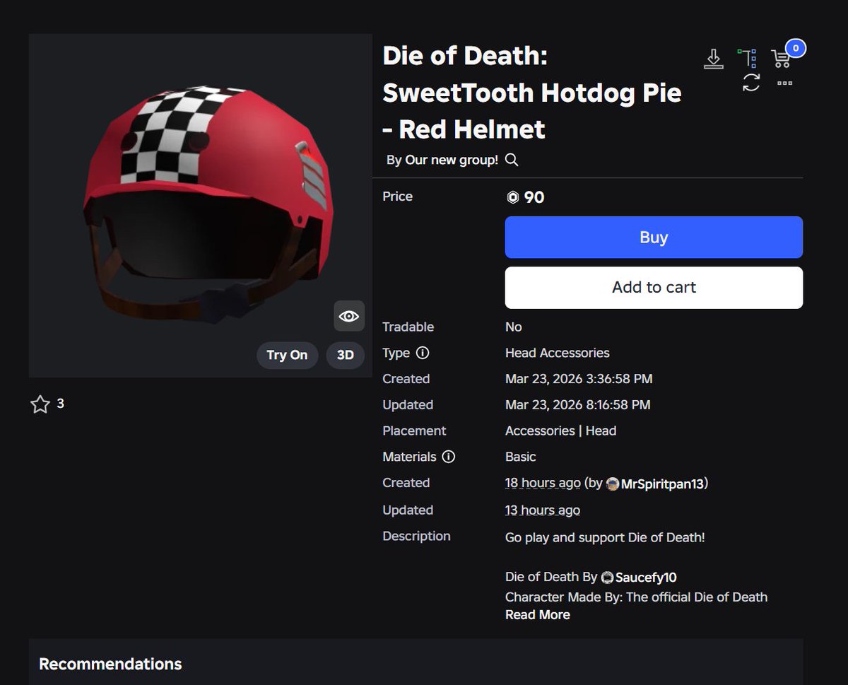Favorite the item with the star icon
The width and height of the screenshot is (848, 685).
(40, 404)
